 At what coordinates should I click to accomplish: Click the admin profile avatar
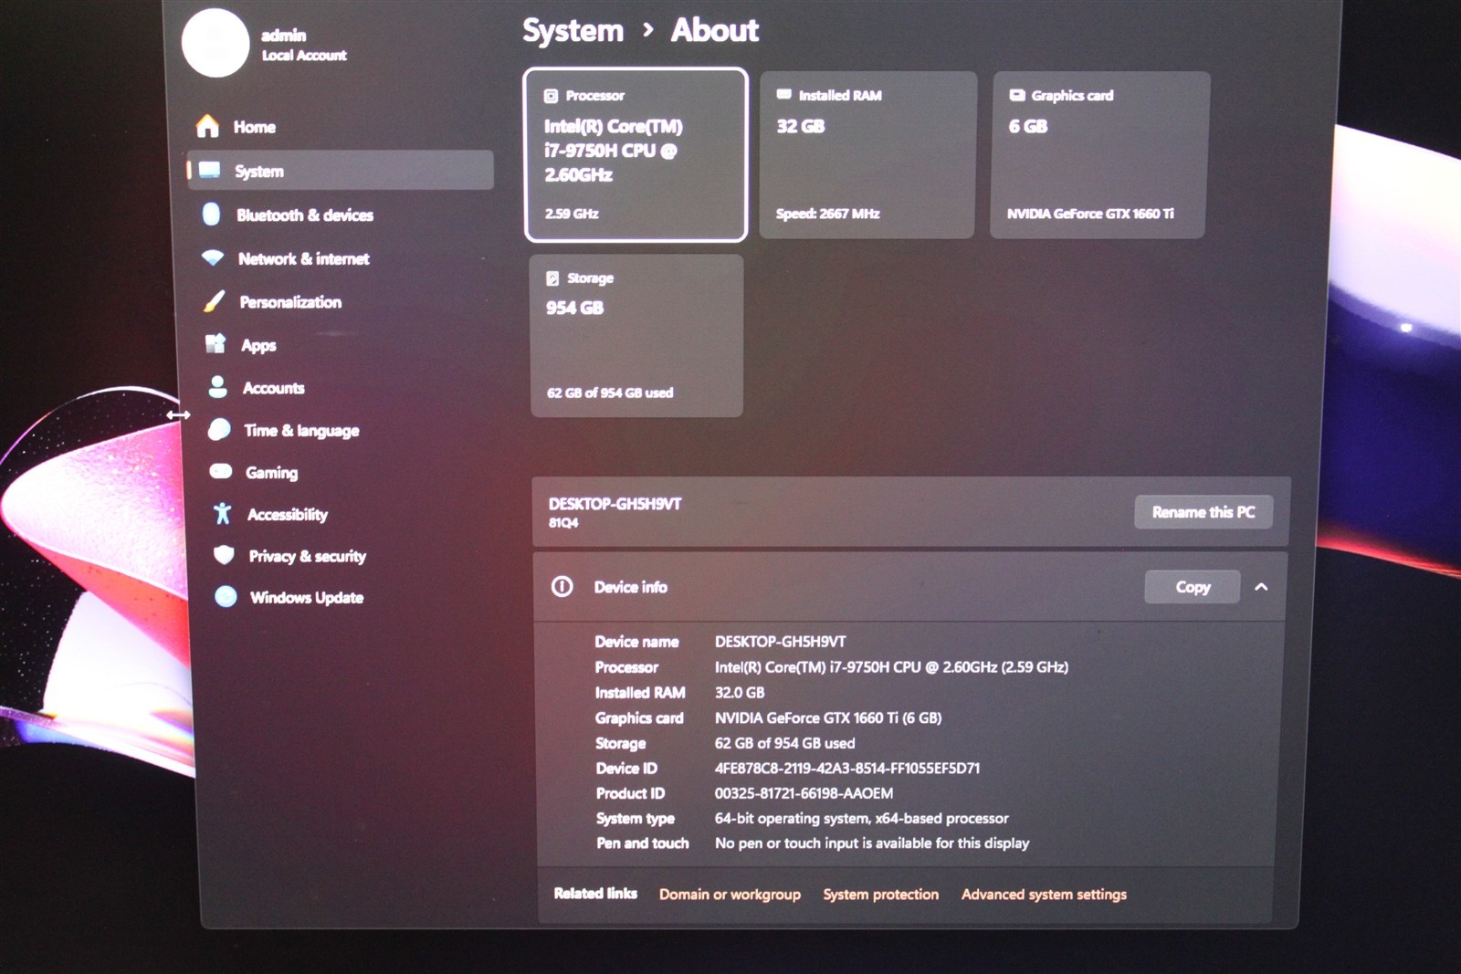[215, 43]
